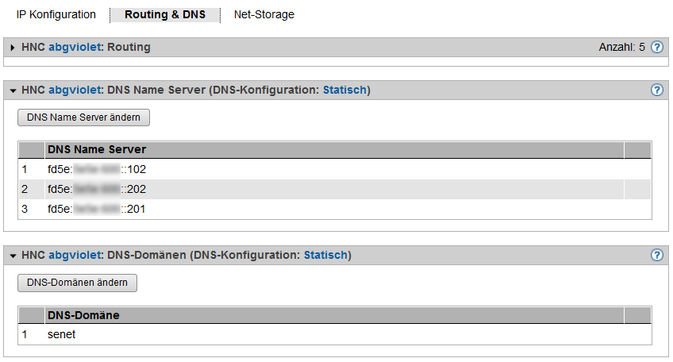
Task: Expand the Routing section triangle
Action: pyautogui.click(x=13, y=48)
